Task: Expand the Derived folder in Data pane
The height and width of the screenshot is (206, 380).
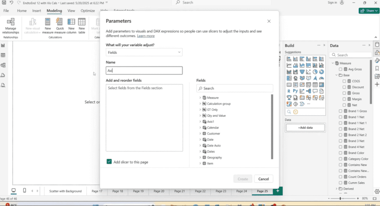Action: pos(336,189)
